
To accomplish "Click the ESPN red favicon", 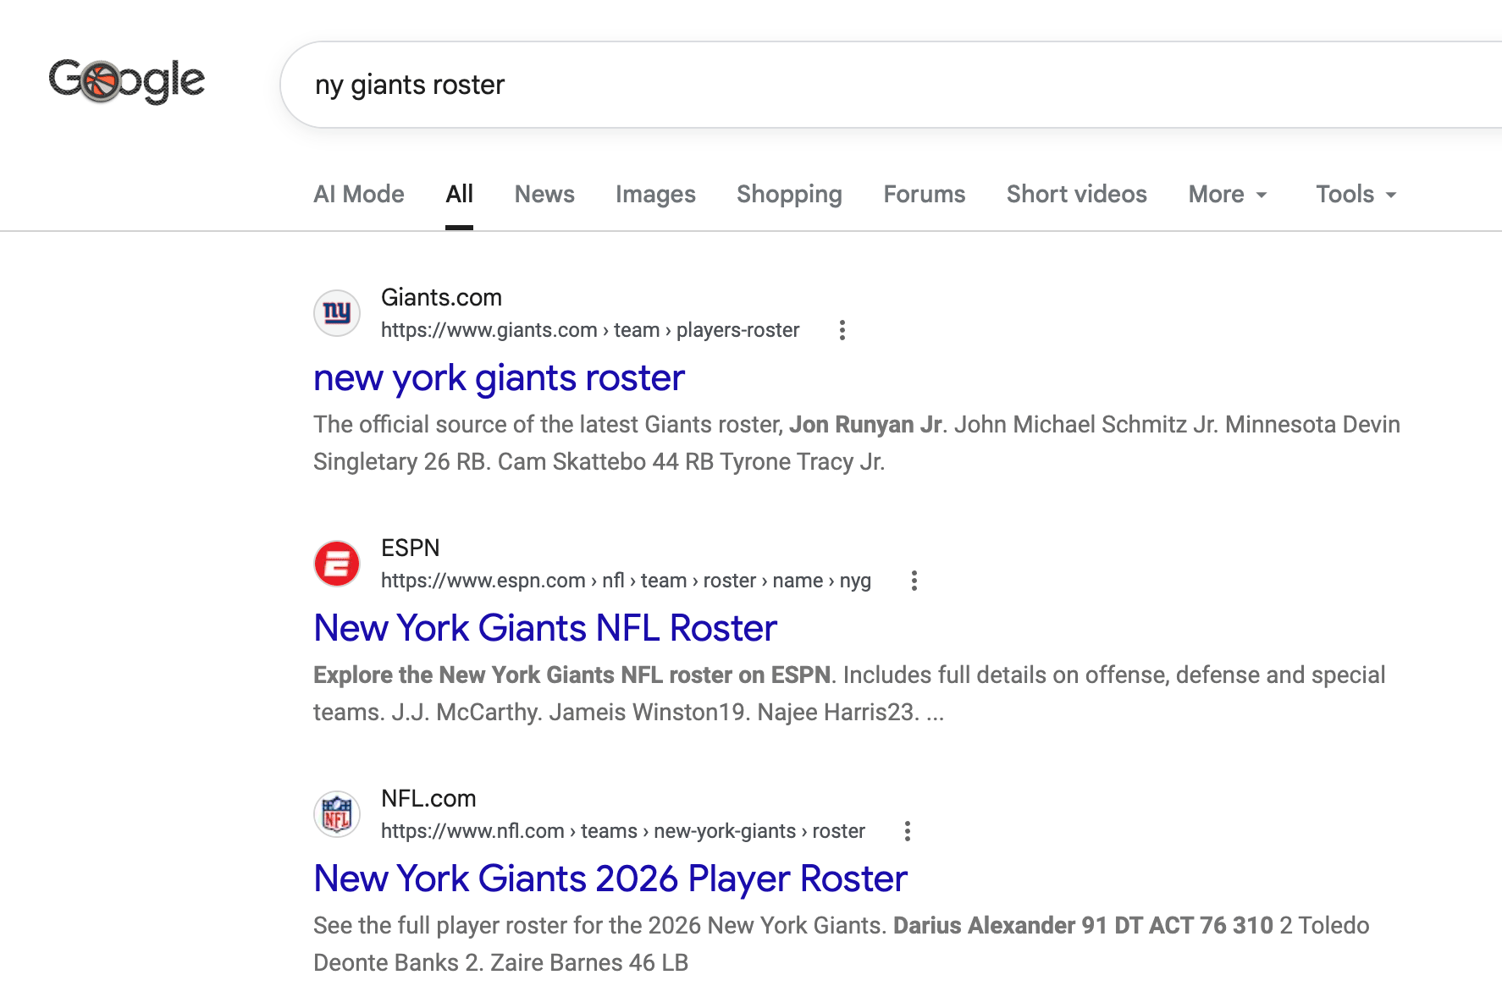I will click(337, 564).
